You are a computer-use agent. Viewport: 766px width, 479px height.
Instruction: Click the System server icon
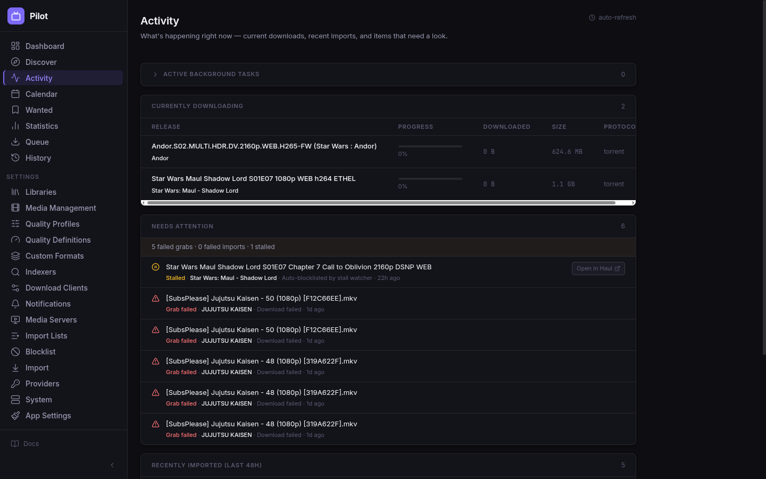(15, 400)
